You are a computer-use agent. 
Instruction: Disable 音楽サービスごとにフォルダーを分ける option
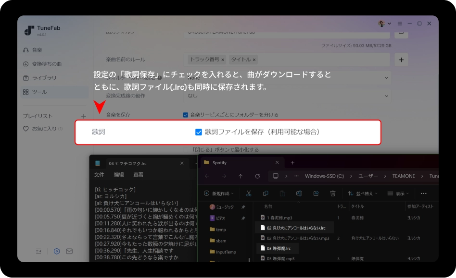click(184, 114)
